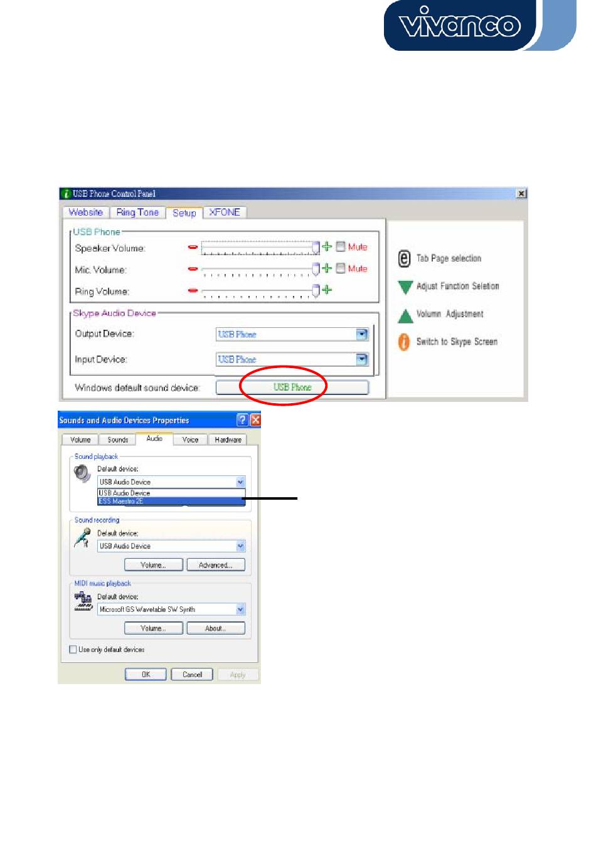
Task: Increase Speaker Volume with the green plus icon
Action: (327, 246)
